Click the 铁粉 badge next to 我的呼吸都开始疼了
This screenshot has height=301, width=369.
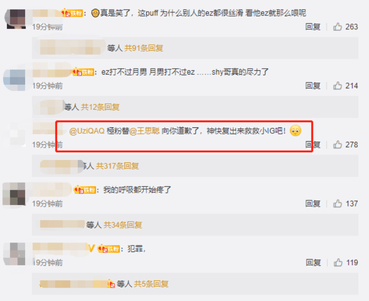tap(85, 190)
